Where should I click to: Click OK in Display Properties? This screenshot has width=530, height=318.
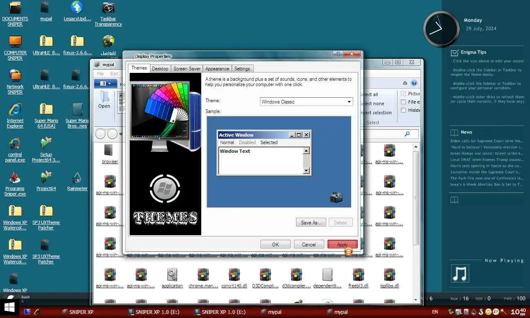point(275,244)
